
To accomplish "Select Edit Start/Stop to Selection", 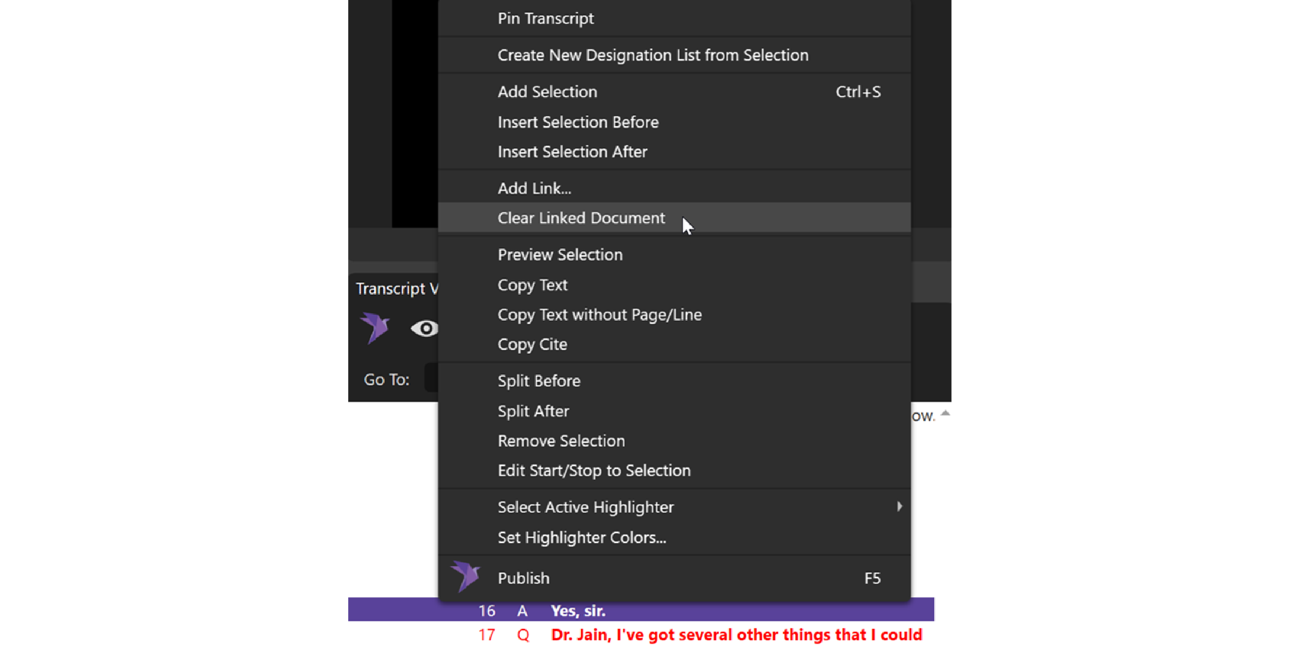I will 594,471.
